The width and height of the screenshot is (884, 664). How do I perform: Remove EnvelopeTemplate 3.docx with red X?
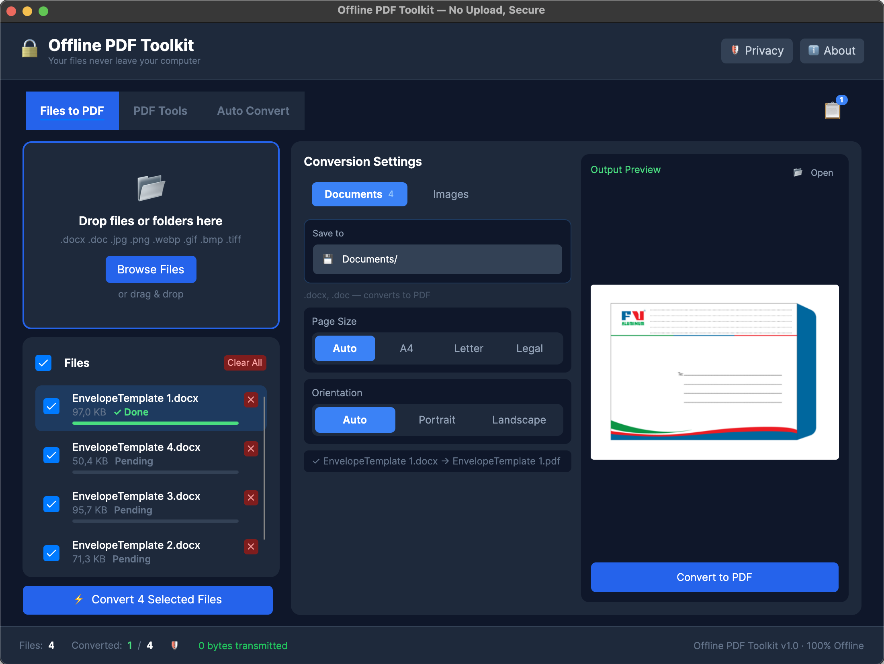tap(251, 497)
